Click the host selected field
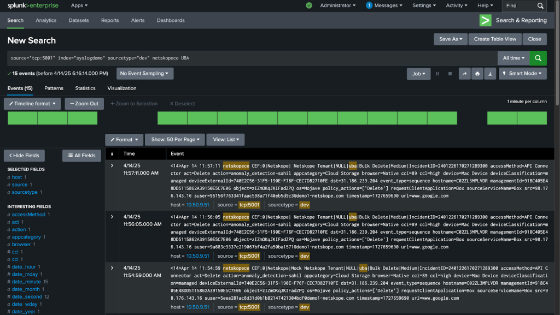The image size is (560, 315). [x=17, y=177]
